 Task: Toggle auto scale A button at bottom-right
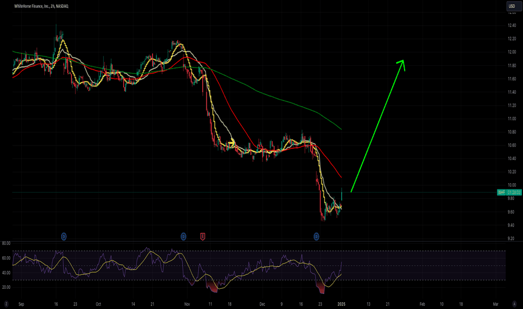(x=514, y=304)
